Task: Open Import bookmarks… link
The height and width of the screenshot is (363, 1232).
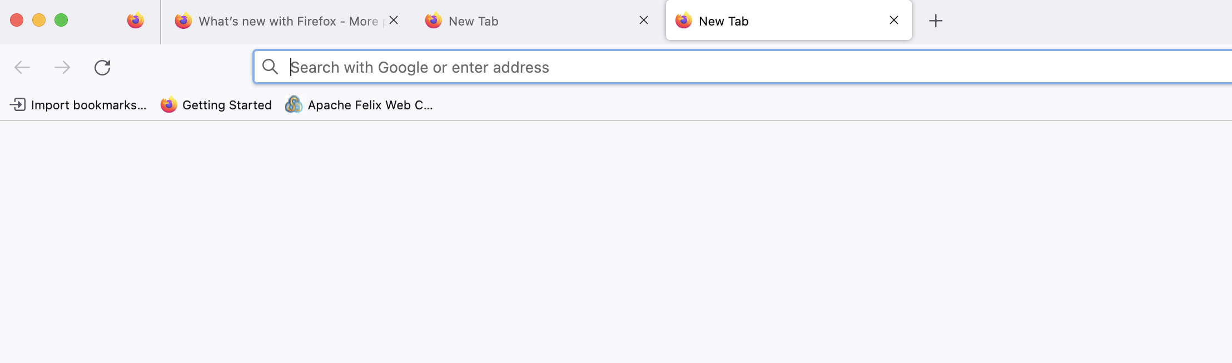Action: 88,105
